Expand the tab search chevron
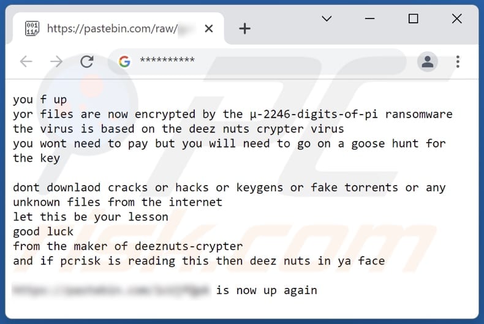 click(327, 19)
